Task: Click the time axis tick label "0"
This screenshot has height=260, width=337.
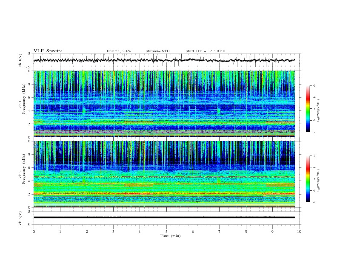Action: click(34, 232)
